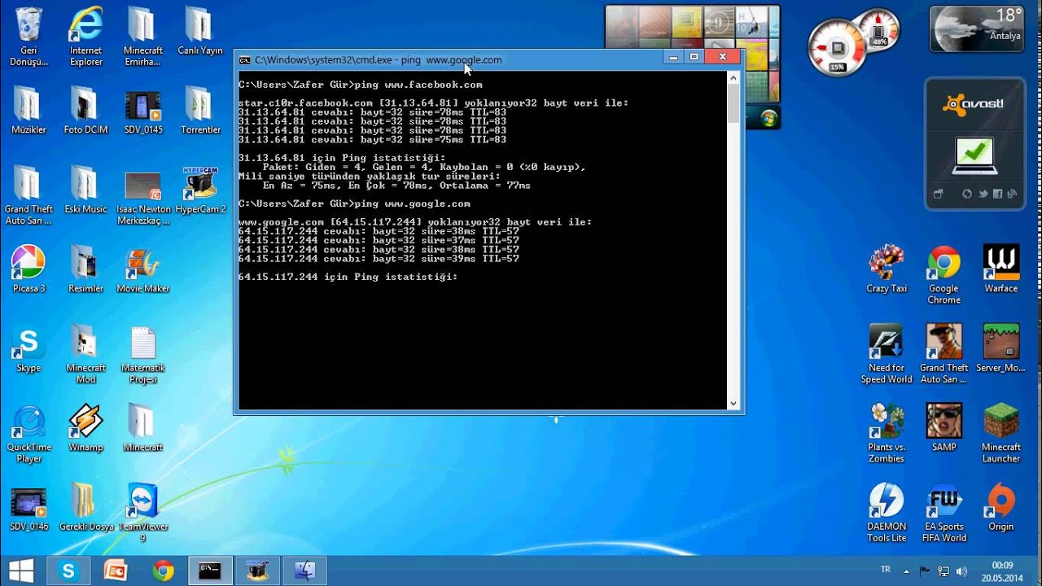Viewport: 1042px width, 586px height.
Task: Select the Foto DCIM shortcut
Action: coord(86,110)
